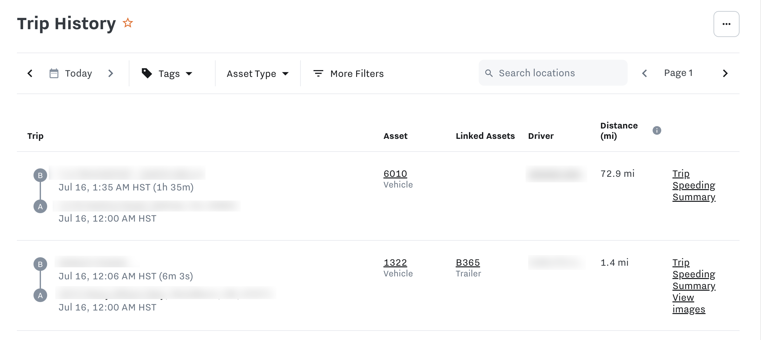Click the Distance info icon

click(657, 130)
